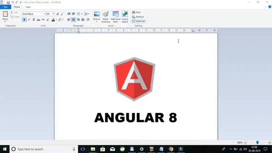
Task: Align text left
Action: coord(69,20)
